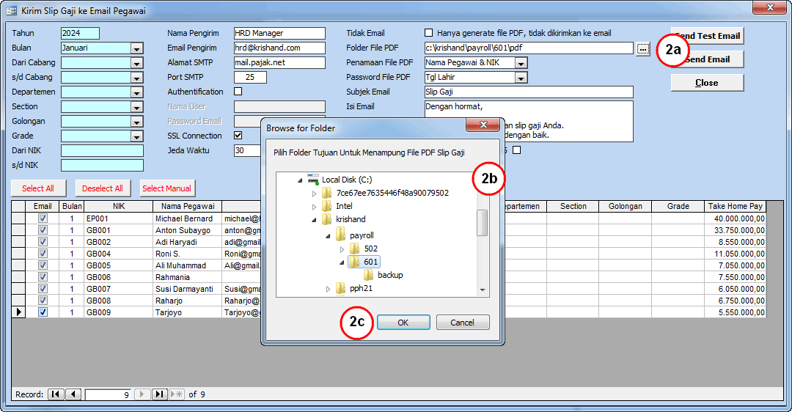Expand the pph21 folder node
The image size is (792, 412).
click(329, 289)
